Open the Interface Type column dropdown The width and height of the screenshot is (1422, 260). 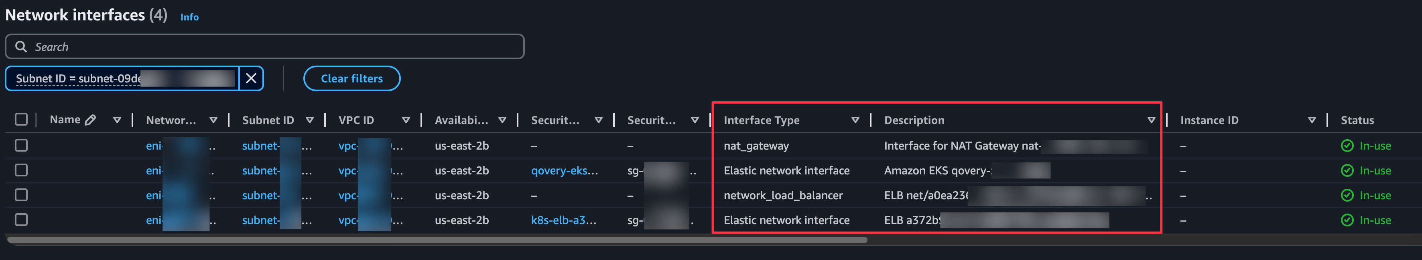click(855, 119)
